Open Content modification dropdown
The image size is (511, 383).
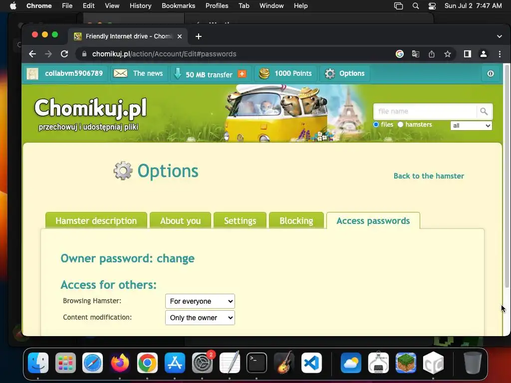click(200, 318)
